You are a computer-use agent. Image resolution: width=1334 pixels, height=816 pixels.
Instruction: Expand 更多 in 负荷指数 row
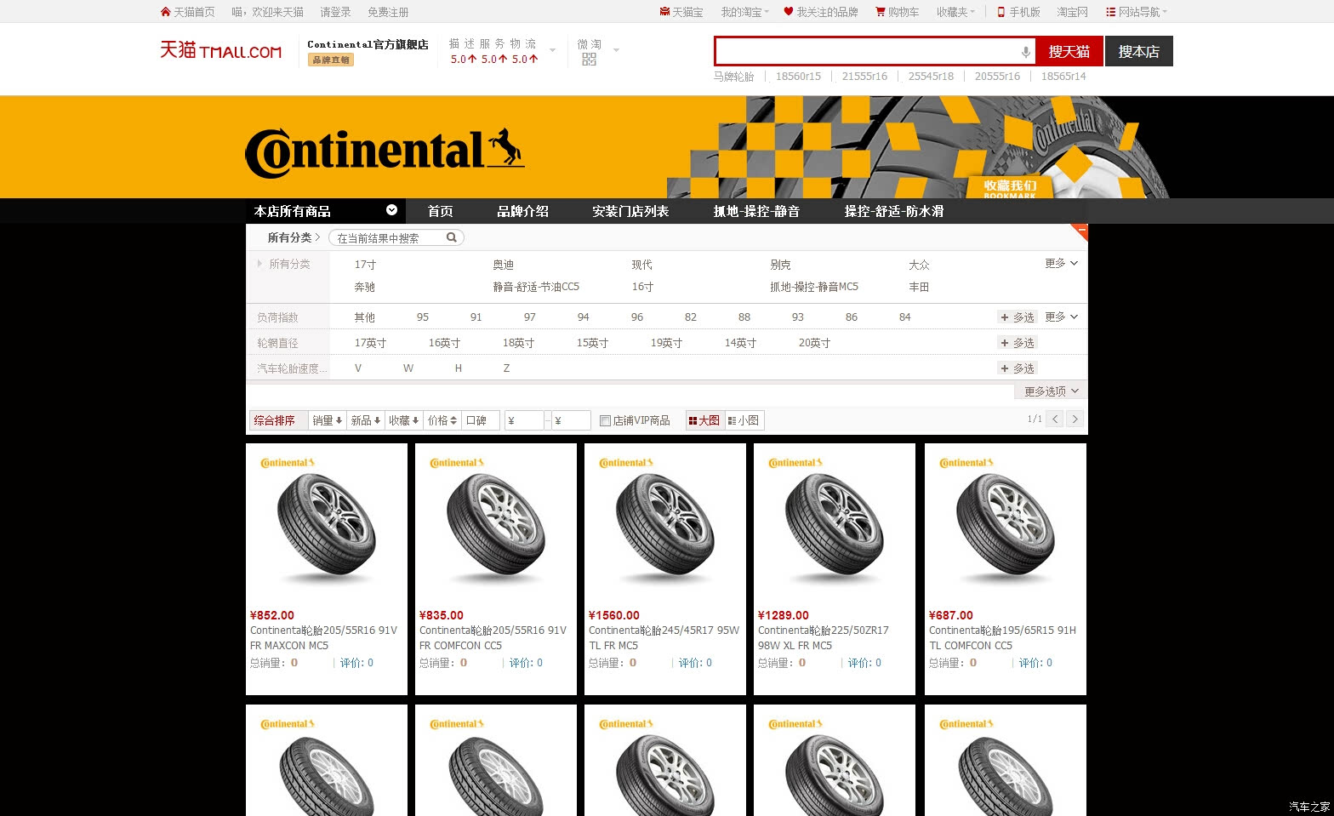(1061, 317)
